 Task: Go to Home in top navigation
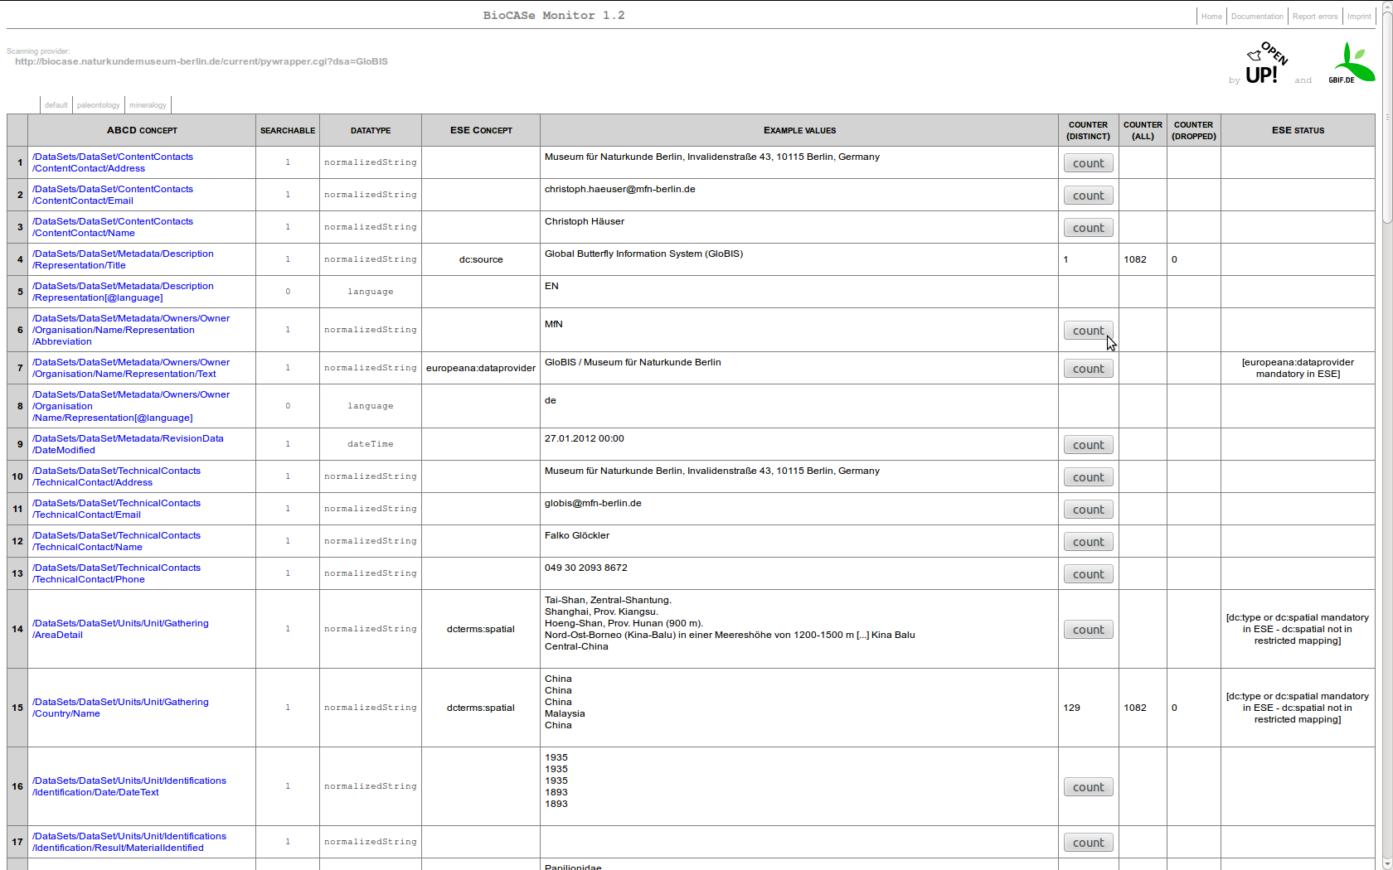(x=1211, y=17)
